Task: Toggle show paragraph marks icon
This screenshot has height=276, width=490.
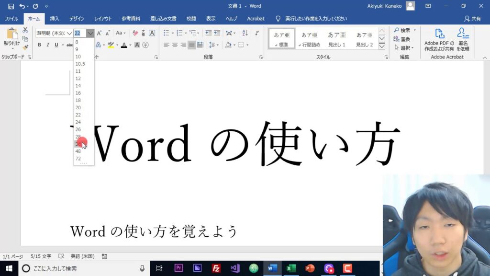Action: (x=257, y=33)
